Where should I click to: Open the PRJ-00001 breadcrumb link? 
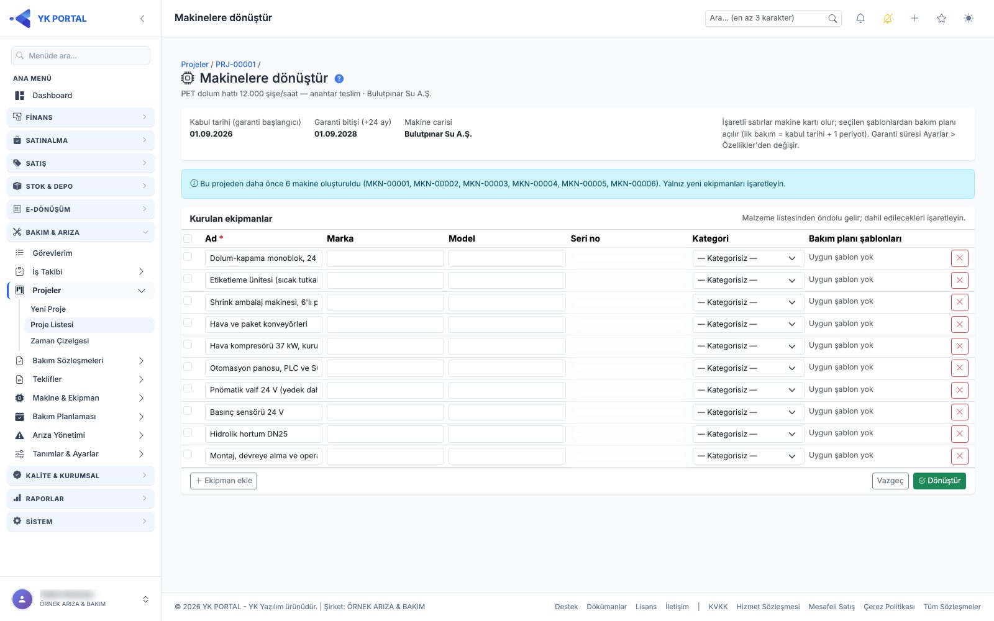235,65
